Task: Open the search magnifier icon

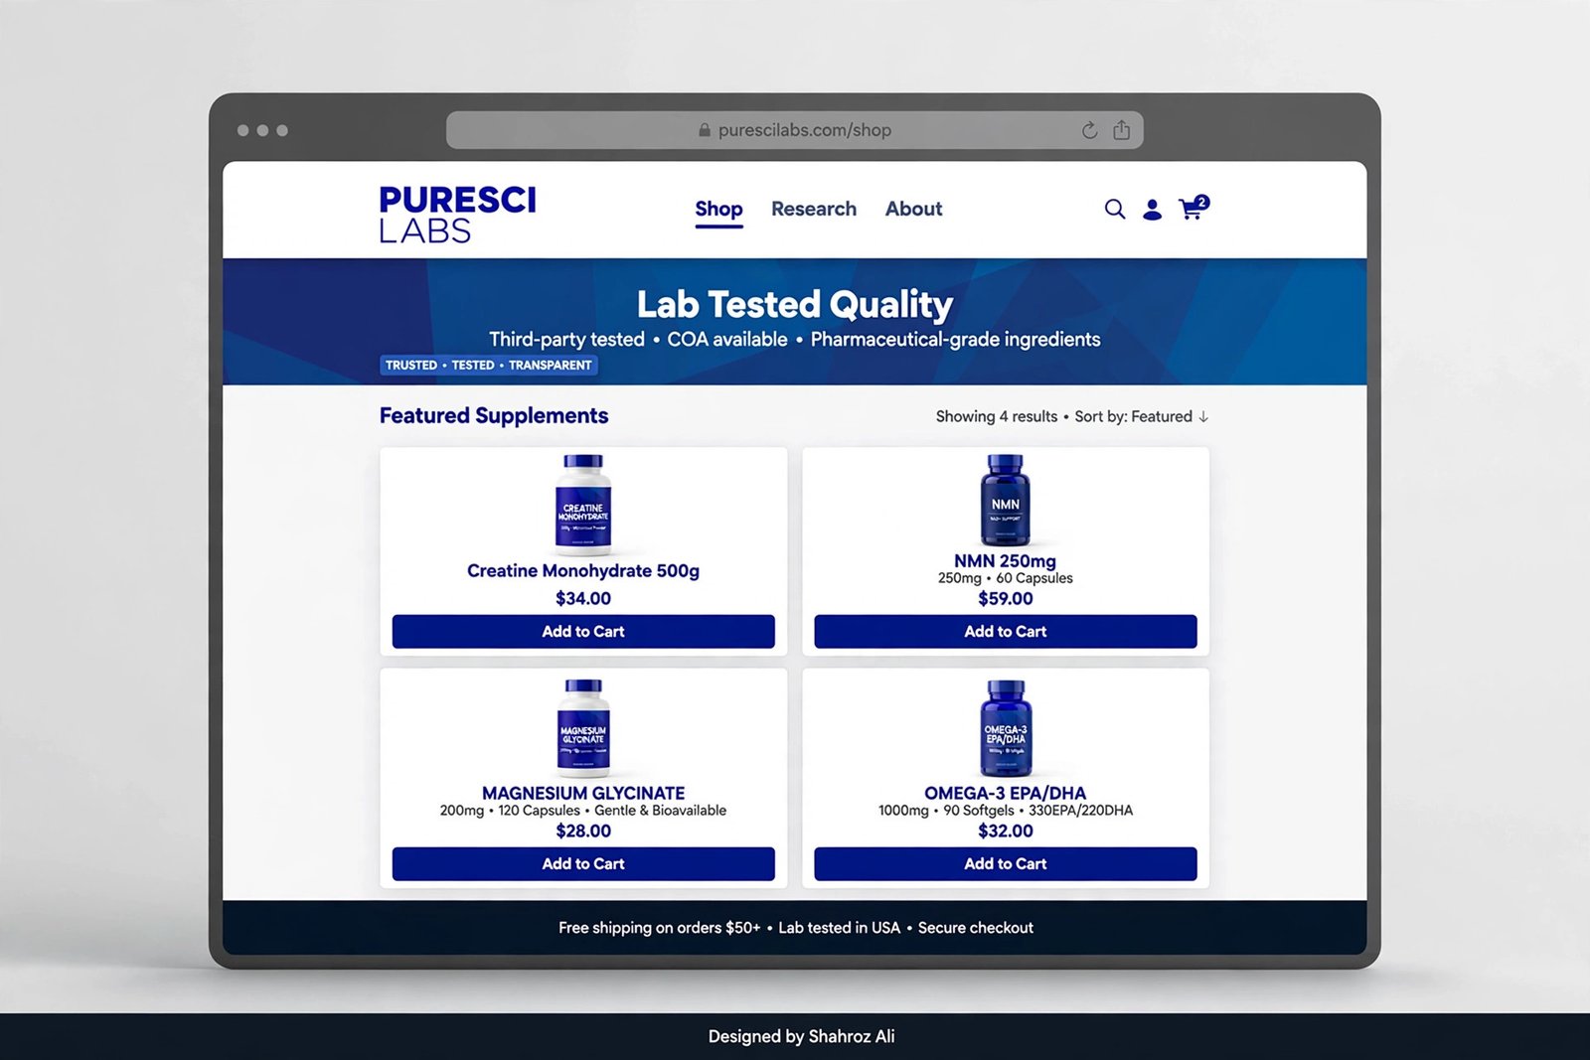Action: click(x=1115, y=209)
